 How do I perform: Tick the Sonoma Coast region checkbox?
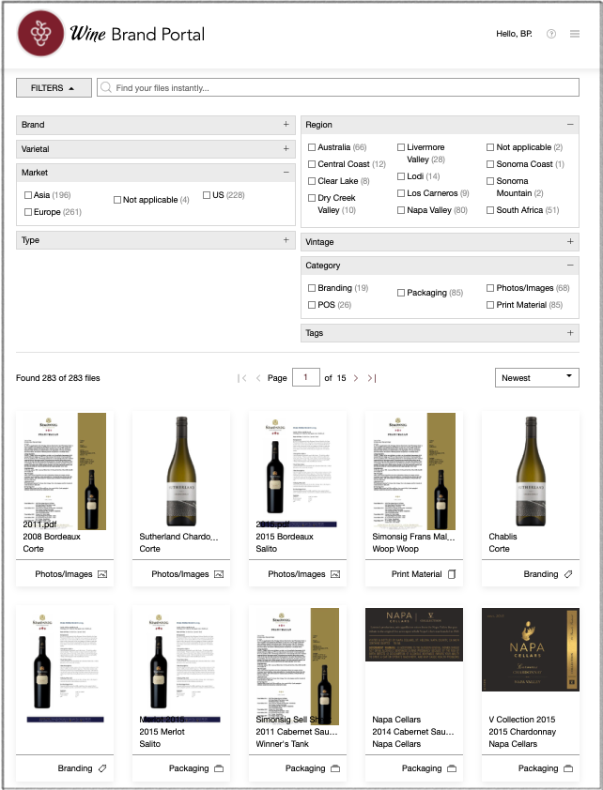click(490, 164)
